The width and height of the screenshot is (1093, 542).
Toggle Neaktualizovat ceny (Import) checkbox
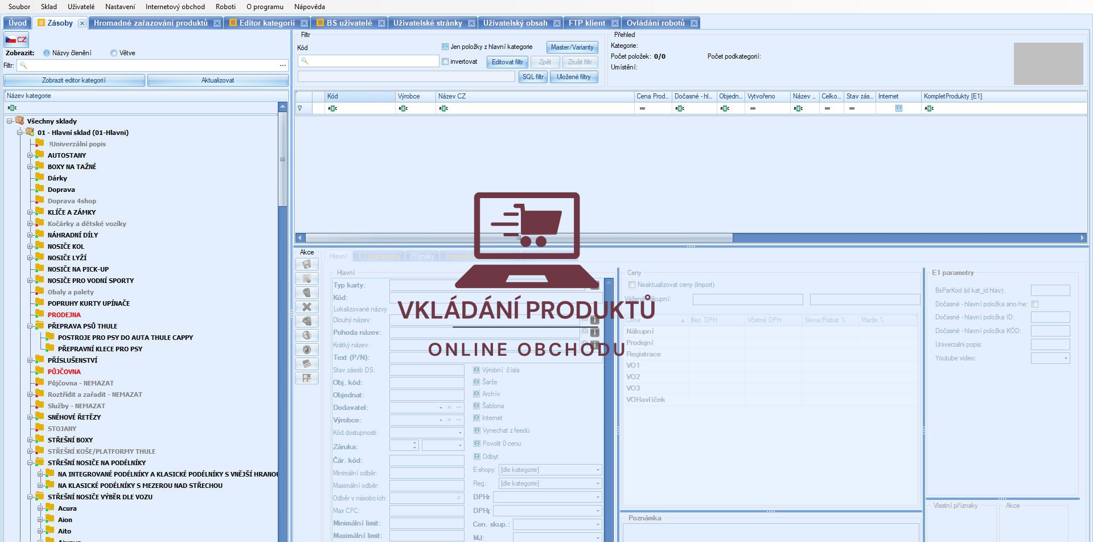632,285
